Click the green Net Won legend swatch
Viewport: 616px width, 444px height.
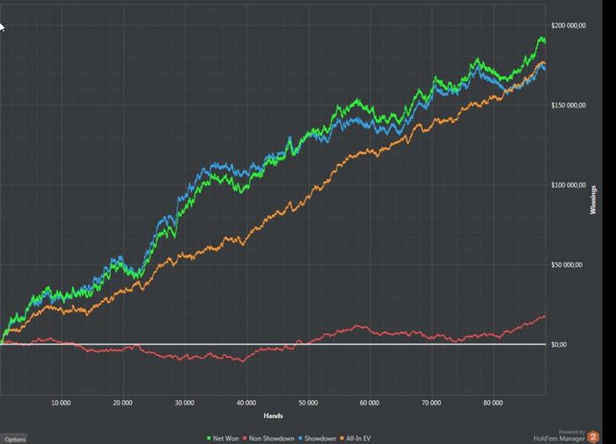[x=209, y=438]
